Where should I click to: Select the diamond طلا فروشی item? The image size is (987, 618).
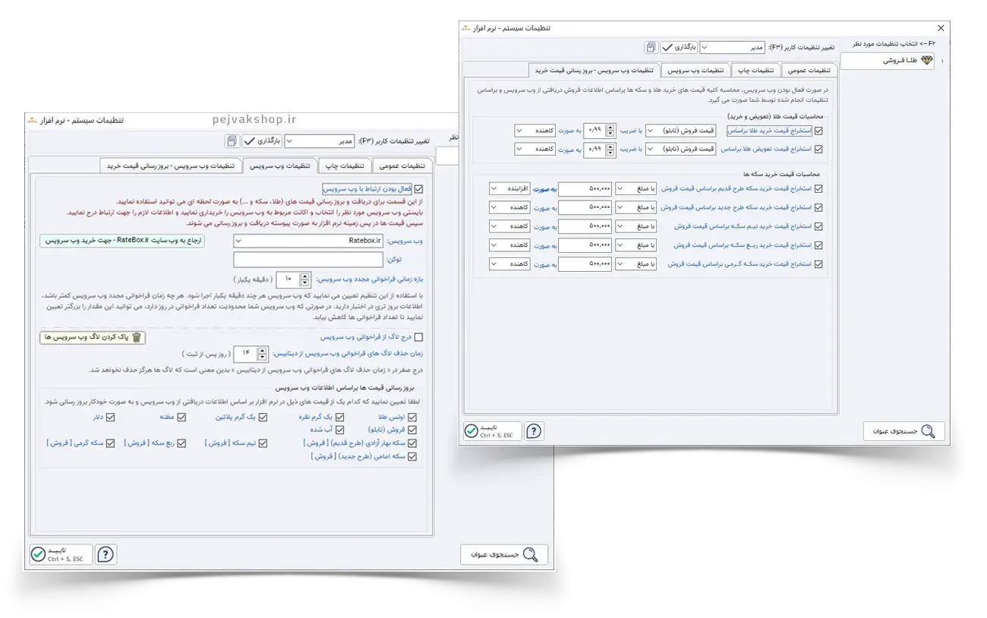(x=926, y=61)
